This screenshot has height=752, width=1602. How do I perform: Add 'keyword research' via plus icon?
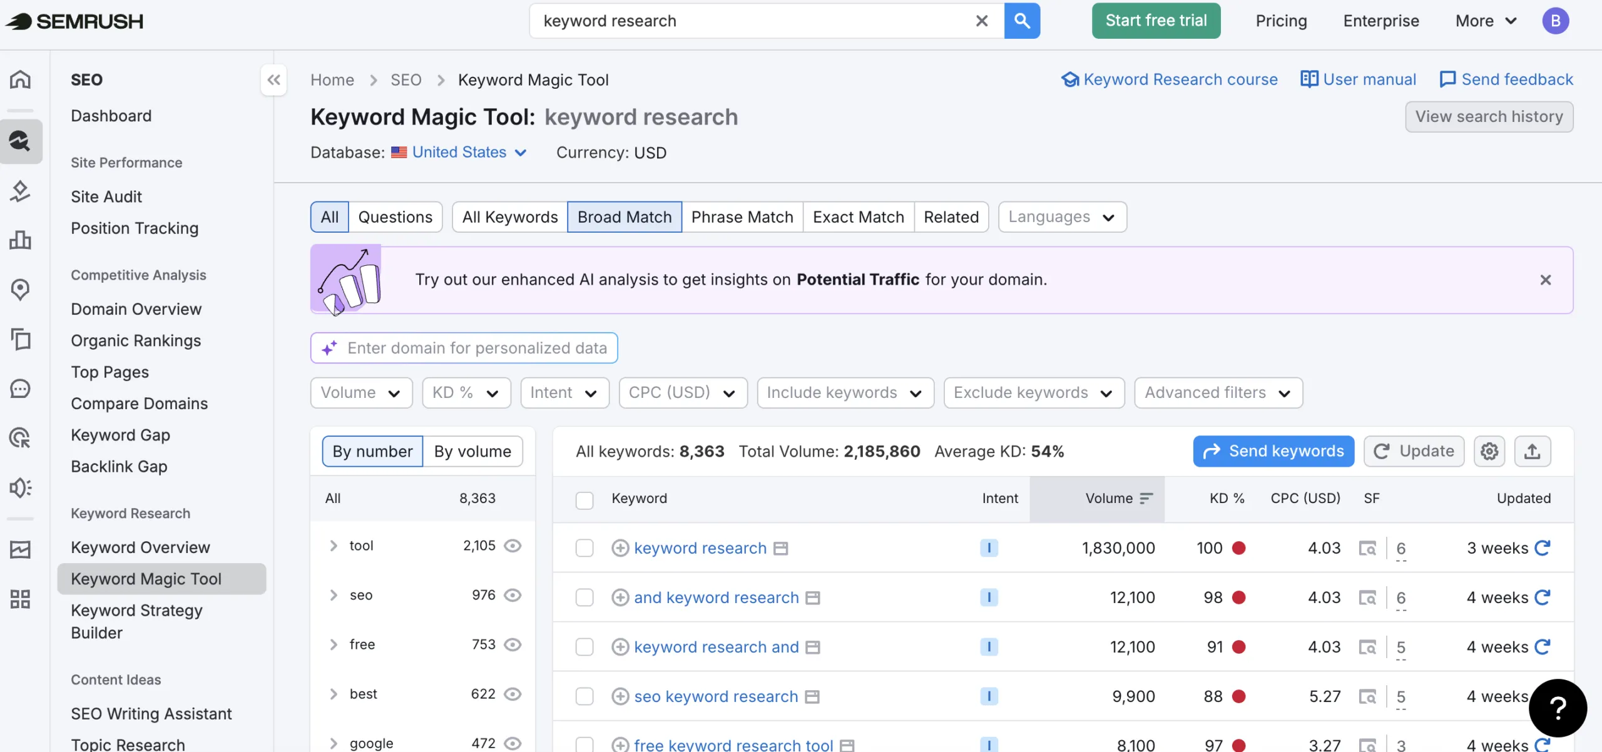pos(620,548)
